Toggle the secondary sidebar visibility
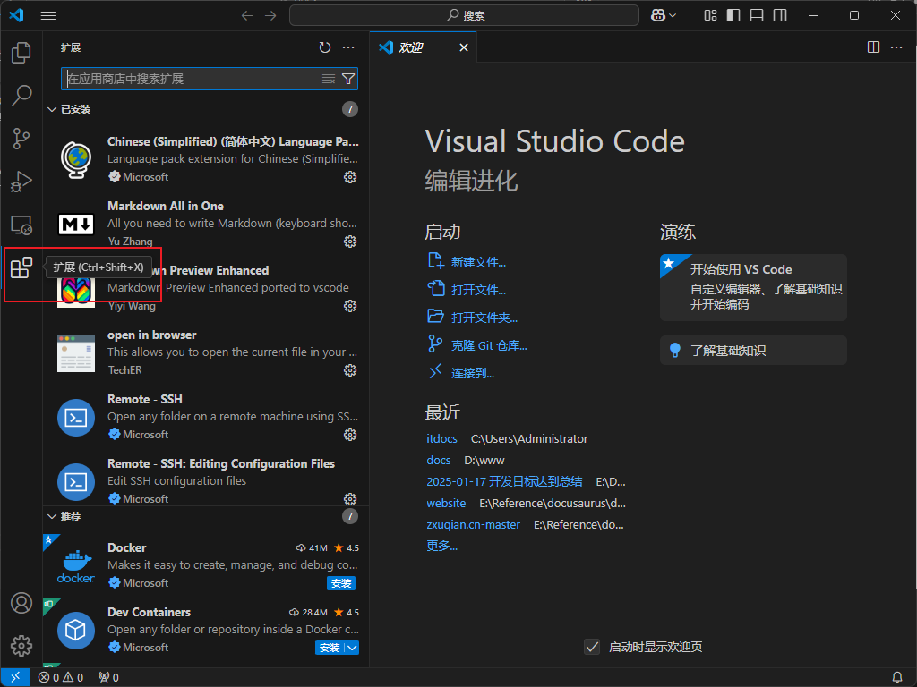The height and width of the screenshot is (687, 917). point(780,16)
